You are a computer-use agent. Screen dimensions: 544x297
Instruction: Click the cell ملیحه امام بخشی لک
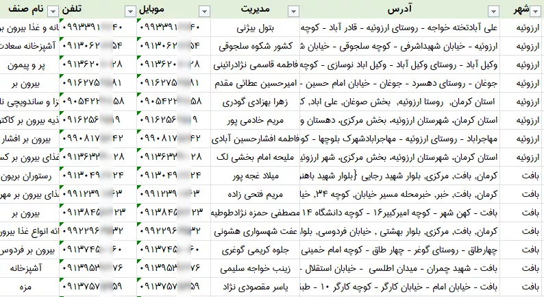(x=255, y=157)
